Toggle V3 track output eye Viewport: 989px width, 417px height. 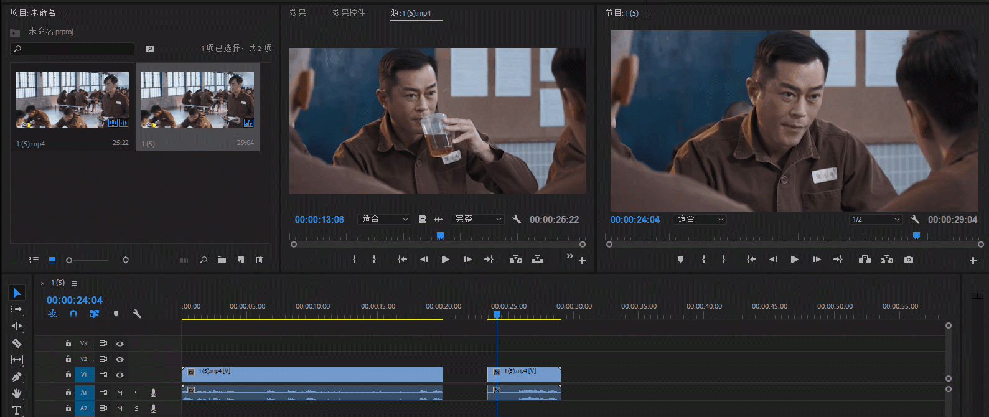click(x=120, y=344)
